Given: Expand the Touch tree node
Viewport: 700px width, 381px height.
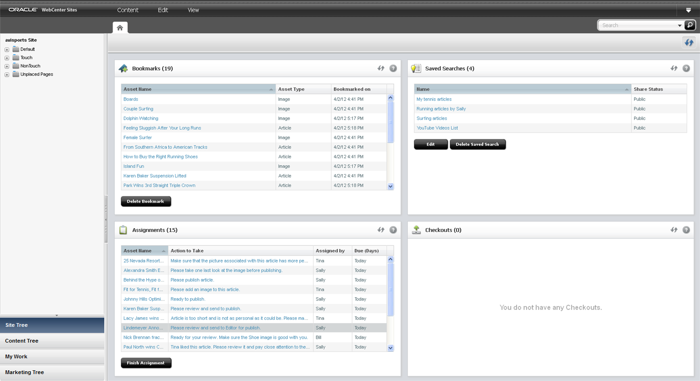Looking at the screenshot, I should [x=7, y=58].
